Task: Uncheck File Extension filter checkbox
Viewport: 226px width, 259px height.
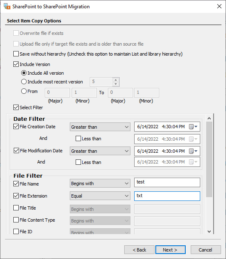Action: [16, 196]
